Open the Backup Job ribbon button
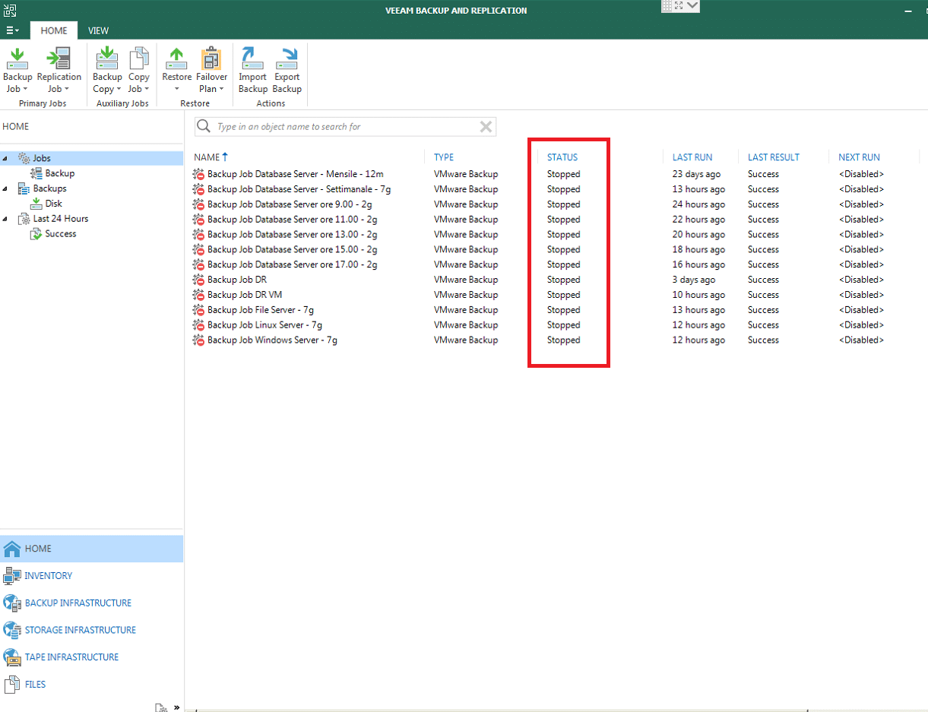Screen dimensions: 928x712 pyautogui.click(x=17, y=70)
